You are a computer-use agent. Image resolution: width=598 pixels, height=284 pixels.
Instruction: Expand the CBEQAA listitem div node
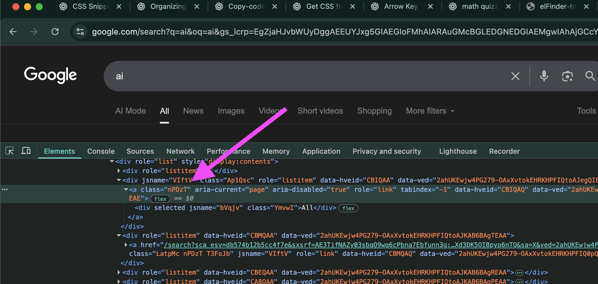click(119, 272)
